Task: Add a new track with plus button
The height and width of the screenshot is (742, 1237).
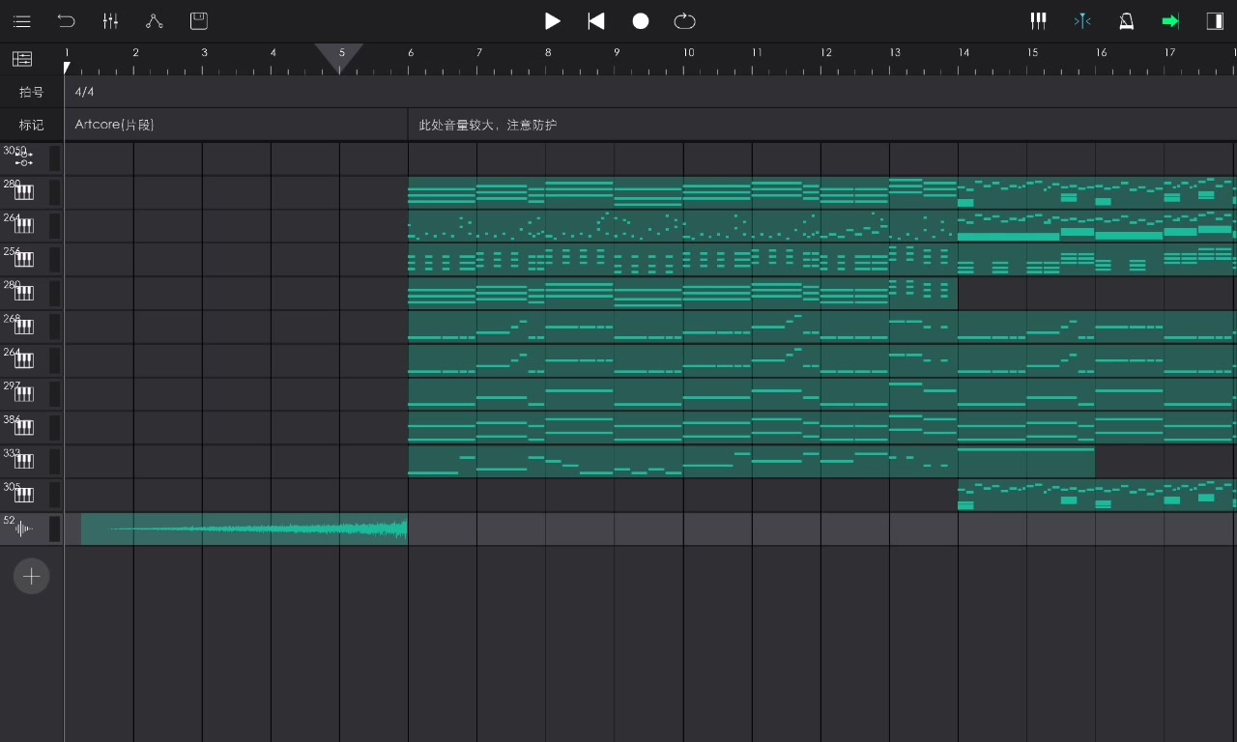Action: pyautogui.click(x=31, y=577)
